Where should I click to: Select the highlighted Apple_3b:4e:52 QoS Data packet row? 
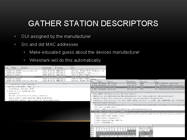55,77
